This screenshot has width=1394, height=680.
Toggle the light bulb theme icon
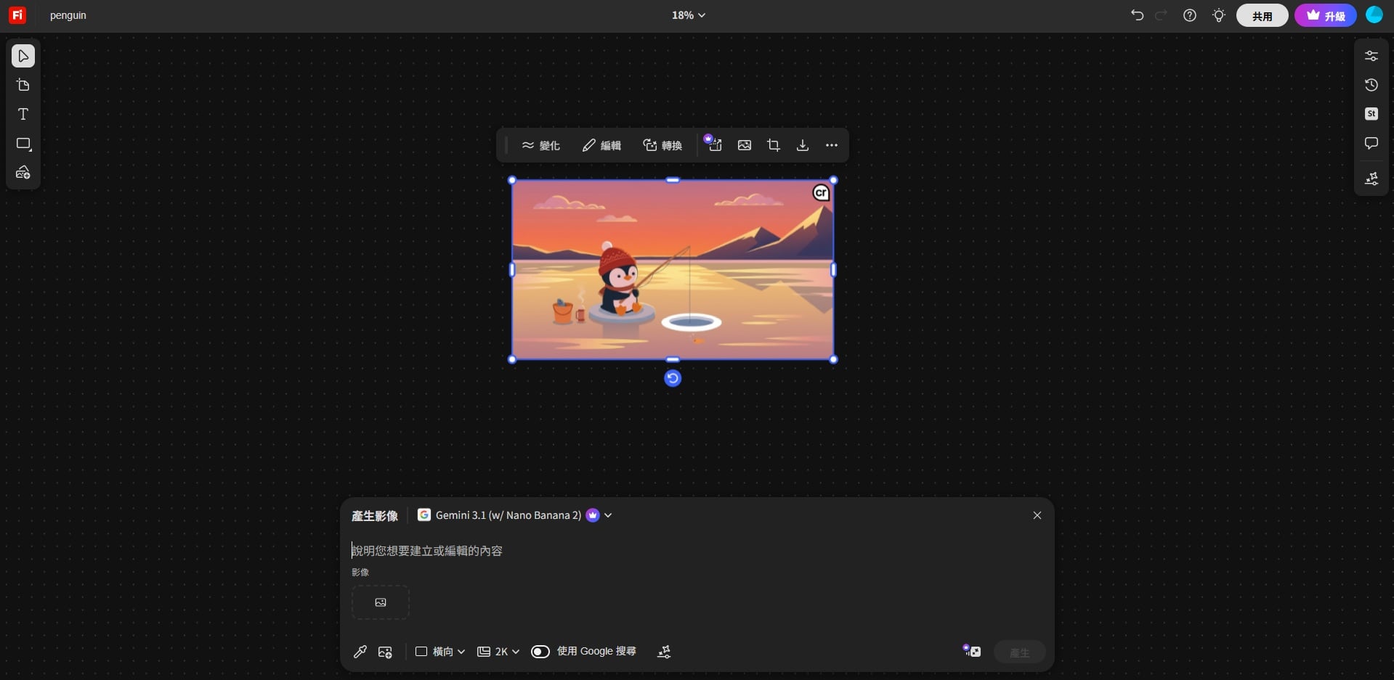pos(1219,15)
